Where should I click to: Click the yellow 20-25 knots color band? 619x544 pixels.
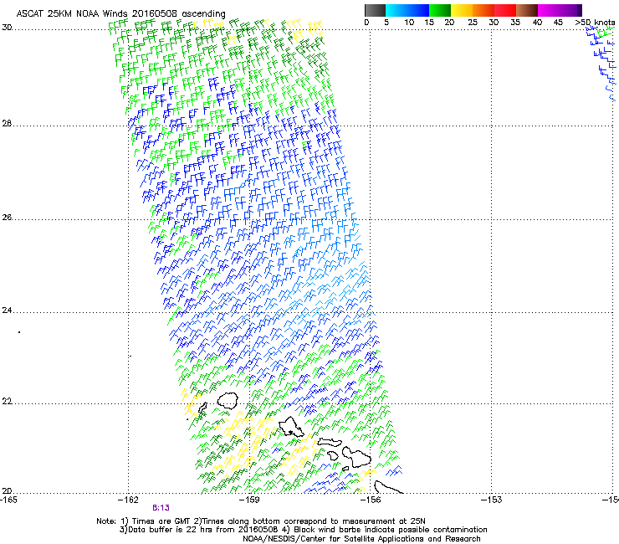point(462,10)
